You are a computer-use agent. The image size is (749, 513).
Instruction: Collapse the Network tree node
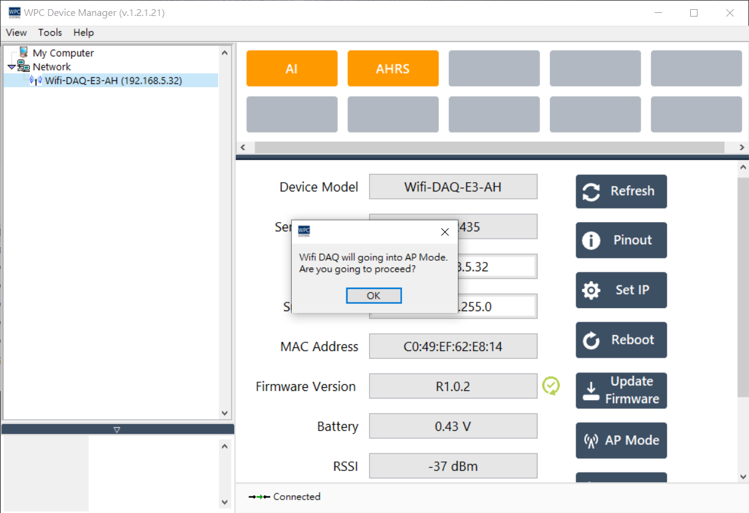coord(12,67)
